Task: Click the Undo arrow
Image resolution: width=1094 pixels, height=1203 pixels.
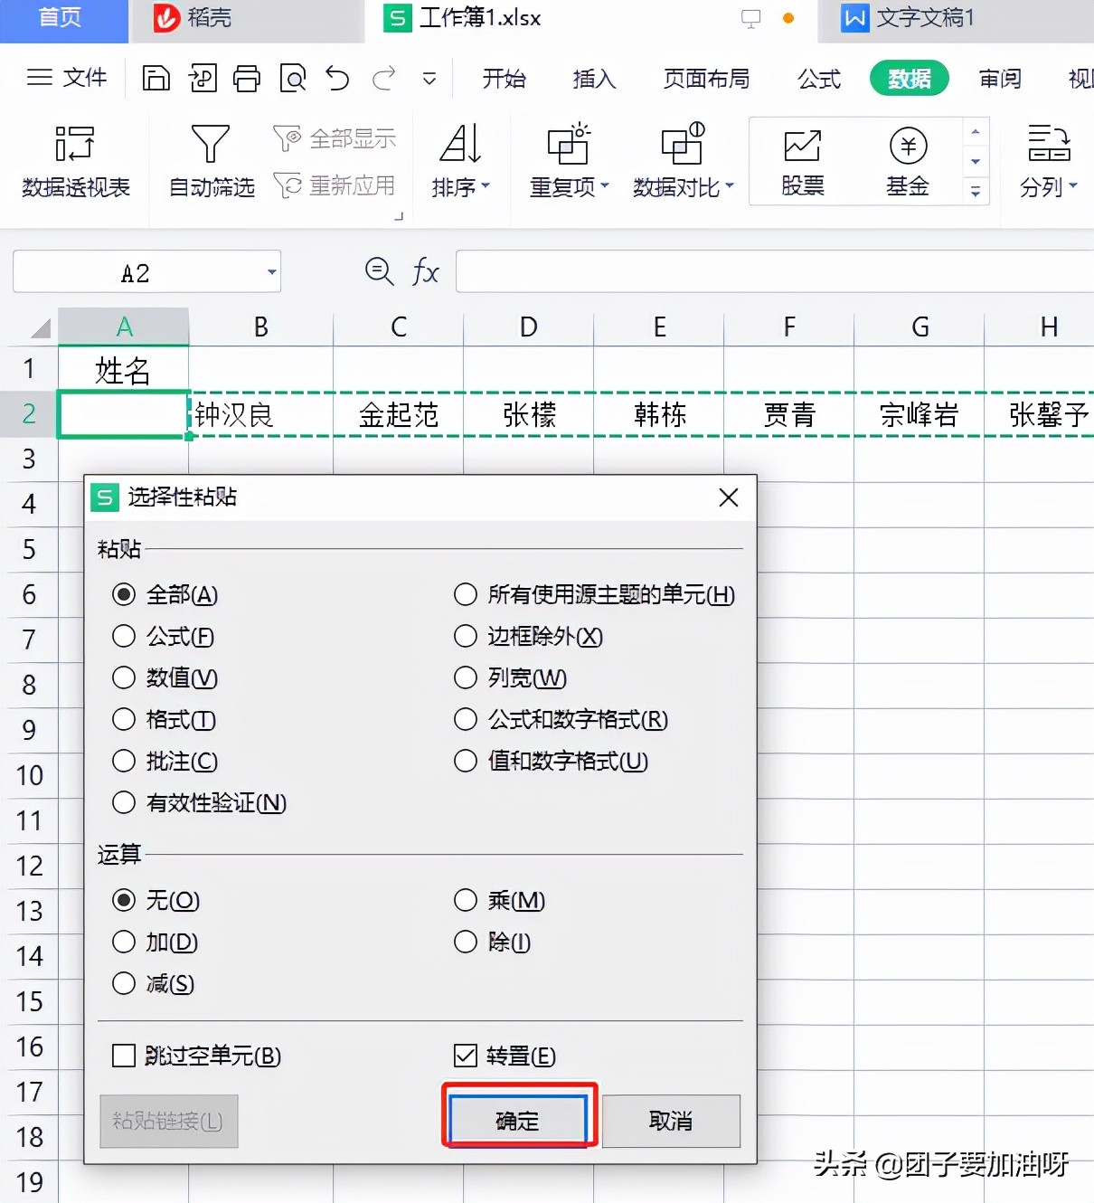Action: (338, 79)
